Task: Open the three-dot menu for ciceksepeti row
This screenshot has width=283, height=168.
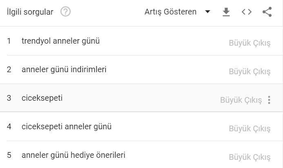Action: pyautogui.click(x=269, y=100)
